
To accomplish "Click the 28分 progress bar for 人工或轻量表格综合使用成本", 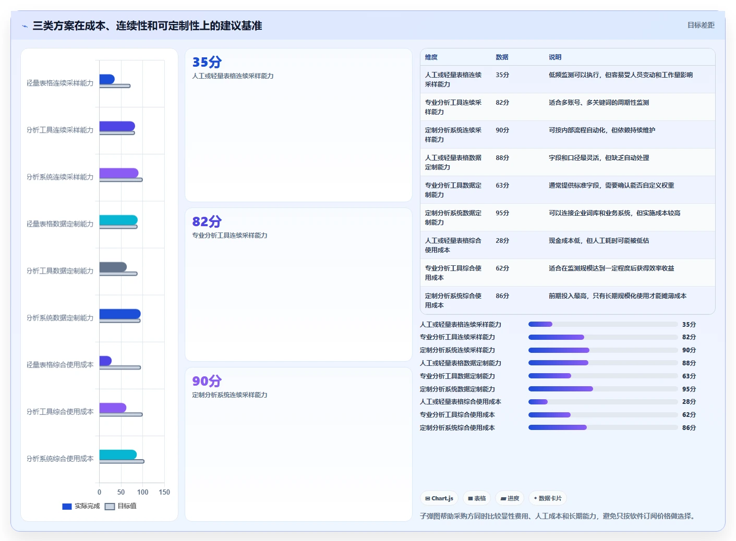I will (x=603, y=402).
